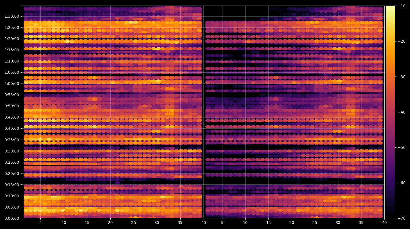Click the 0:50:00 time axis label
Screen dimensions: 410x229
coord(12,106)
